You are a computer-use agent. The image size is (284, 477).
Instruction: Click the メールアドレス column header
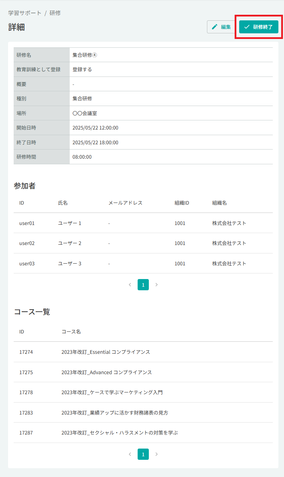tap(125, 203)
